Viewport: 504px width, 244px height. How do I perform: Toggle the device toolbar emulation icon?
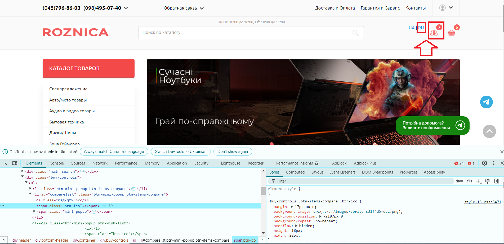pos(15,163)
